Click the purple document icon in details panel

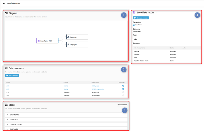click(x=134, y=12)
